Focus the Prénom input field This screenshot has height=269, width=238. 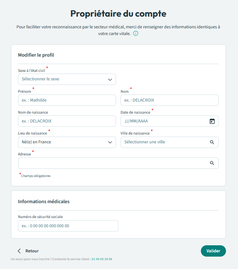click(x=67, y=100)
